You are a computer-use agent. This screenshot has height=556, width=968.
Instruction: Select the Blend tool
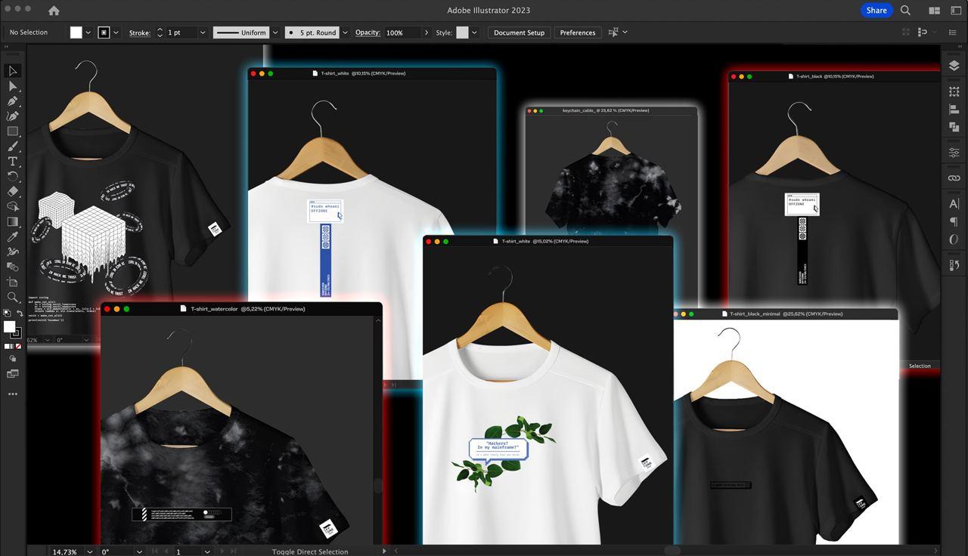13,267
